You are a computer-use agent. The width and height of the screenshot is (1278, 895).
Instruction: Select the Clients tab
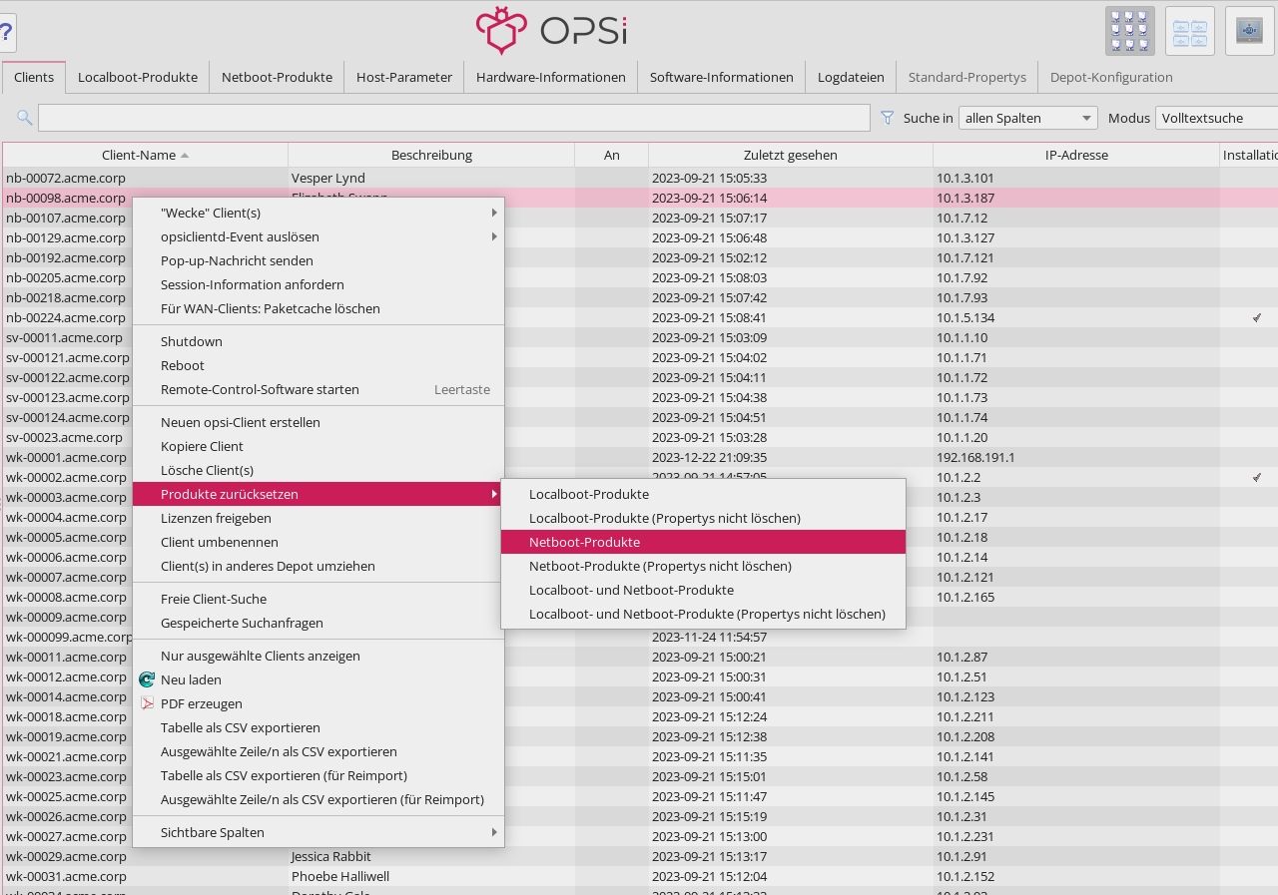pos(34,77)
